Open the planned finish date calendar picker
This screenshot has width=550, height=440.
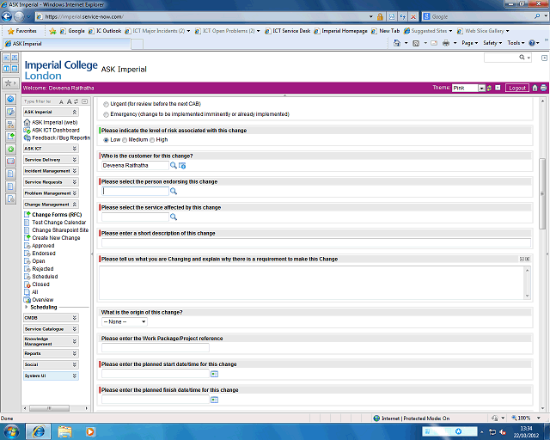214,400
